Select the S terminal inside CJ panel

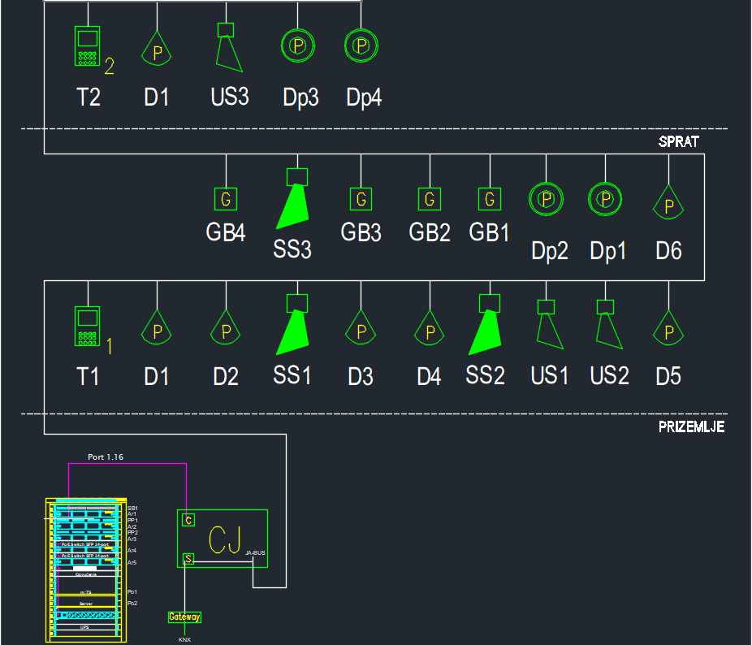(x=188, y=558)
